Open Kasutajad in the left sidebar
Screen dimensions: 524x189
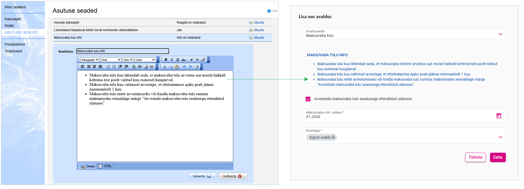tap(13, 19)
